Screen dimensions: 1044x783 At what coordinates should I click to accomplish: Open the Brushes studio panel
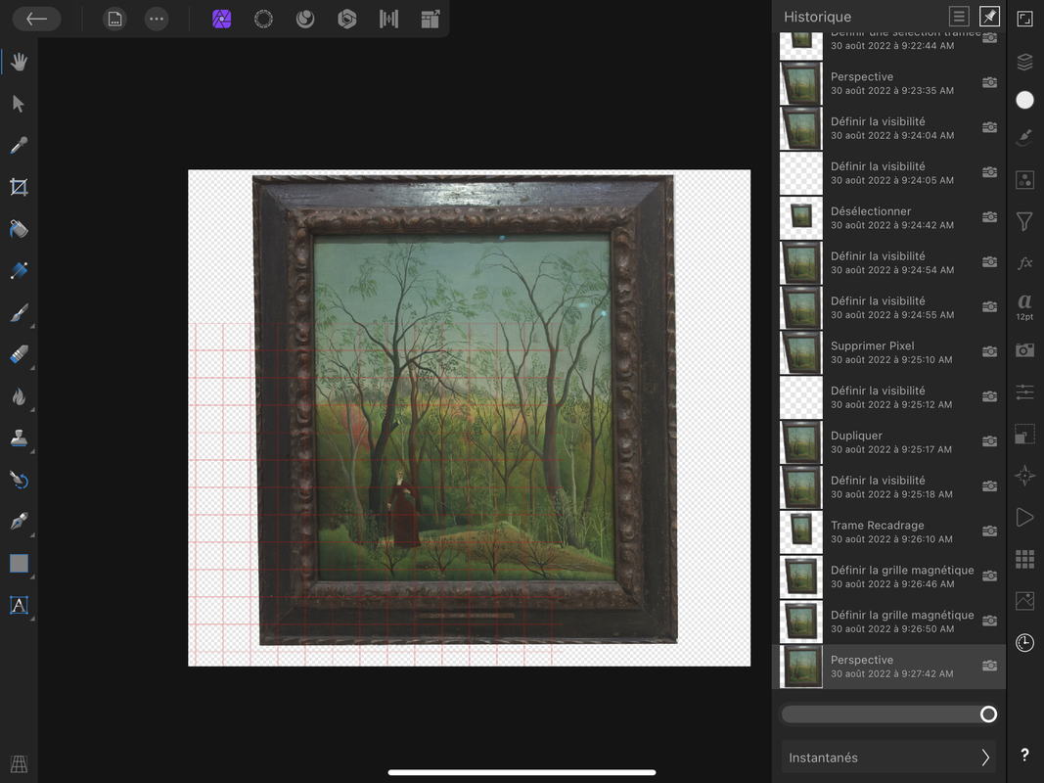pos(1024,138)
